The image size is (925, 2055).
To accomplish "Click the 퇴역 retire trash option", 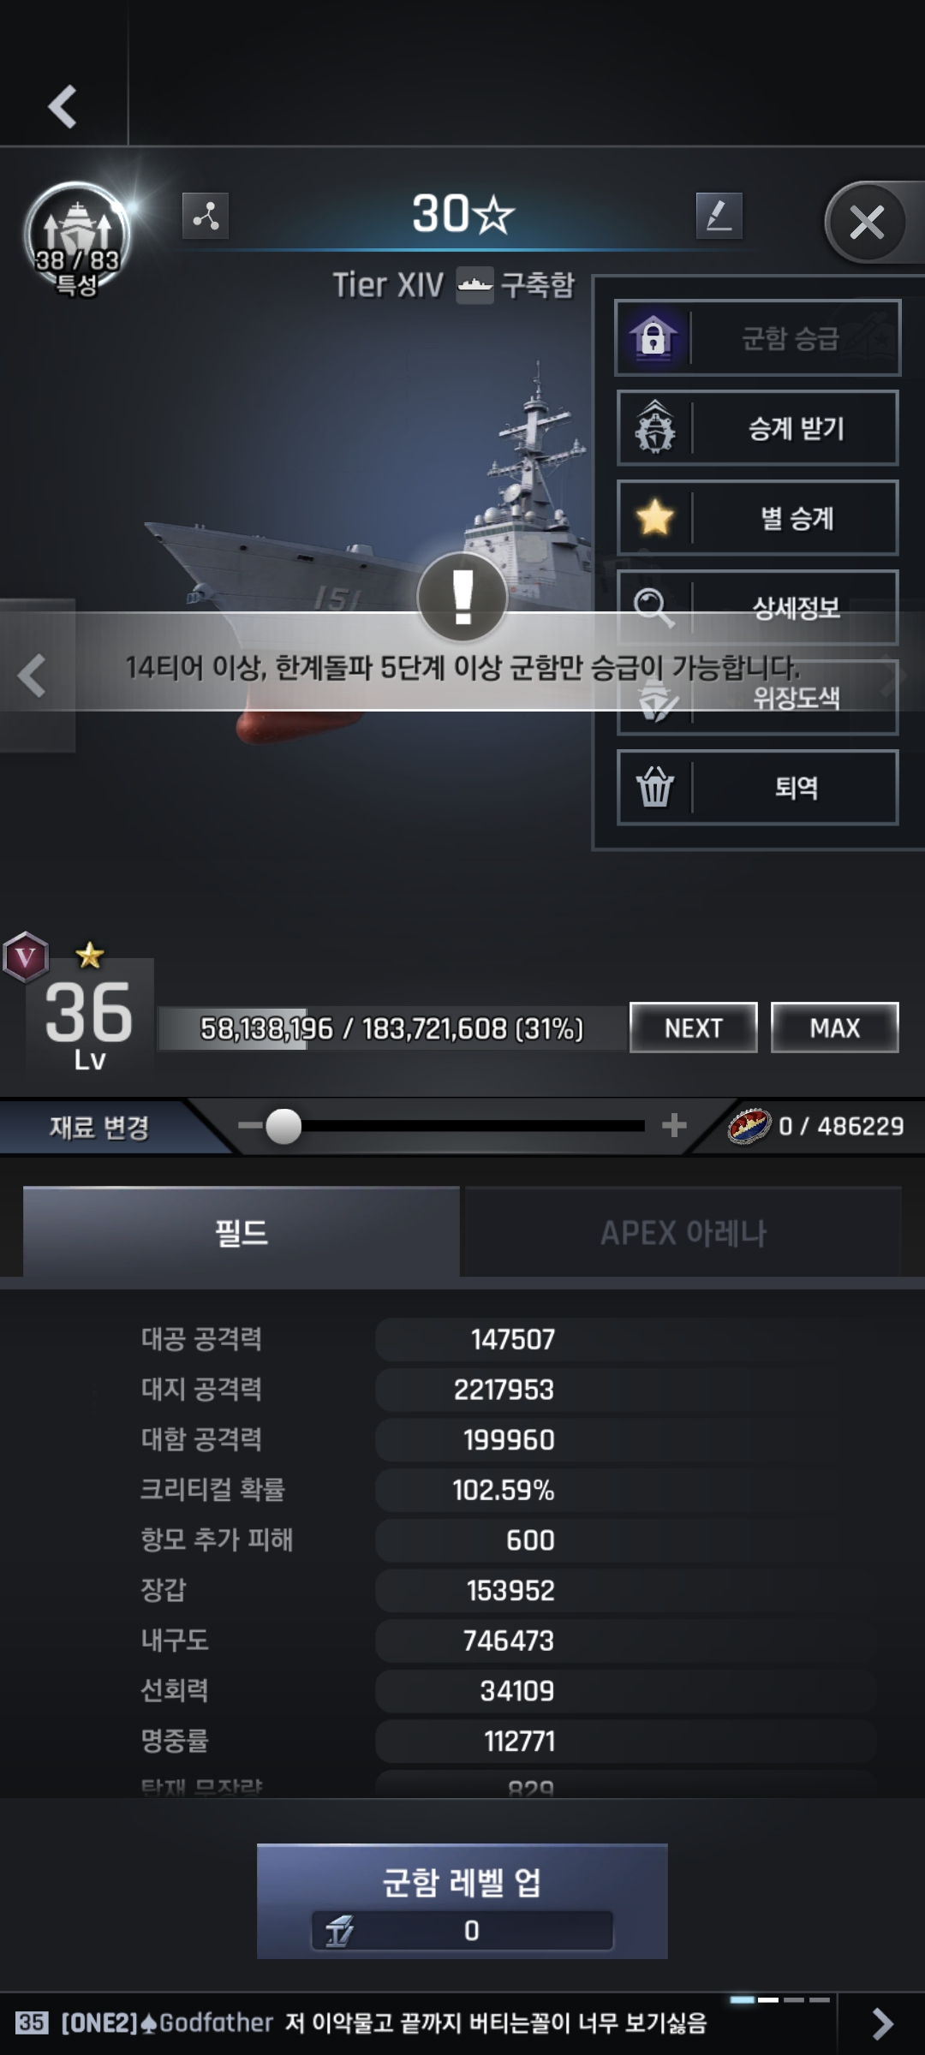I will [x=757, y=788].
